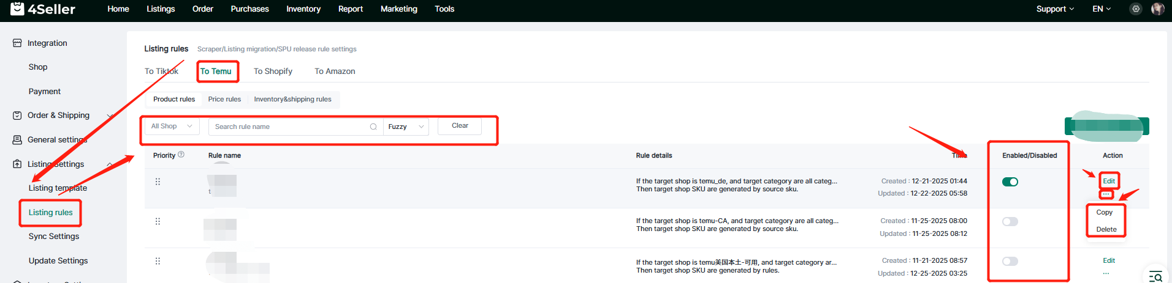Viewport: 1172px width, 283px height.
Task: Open the user profile avatar
Action: [1157, 9]
